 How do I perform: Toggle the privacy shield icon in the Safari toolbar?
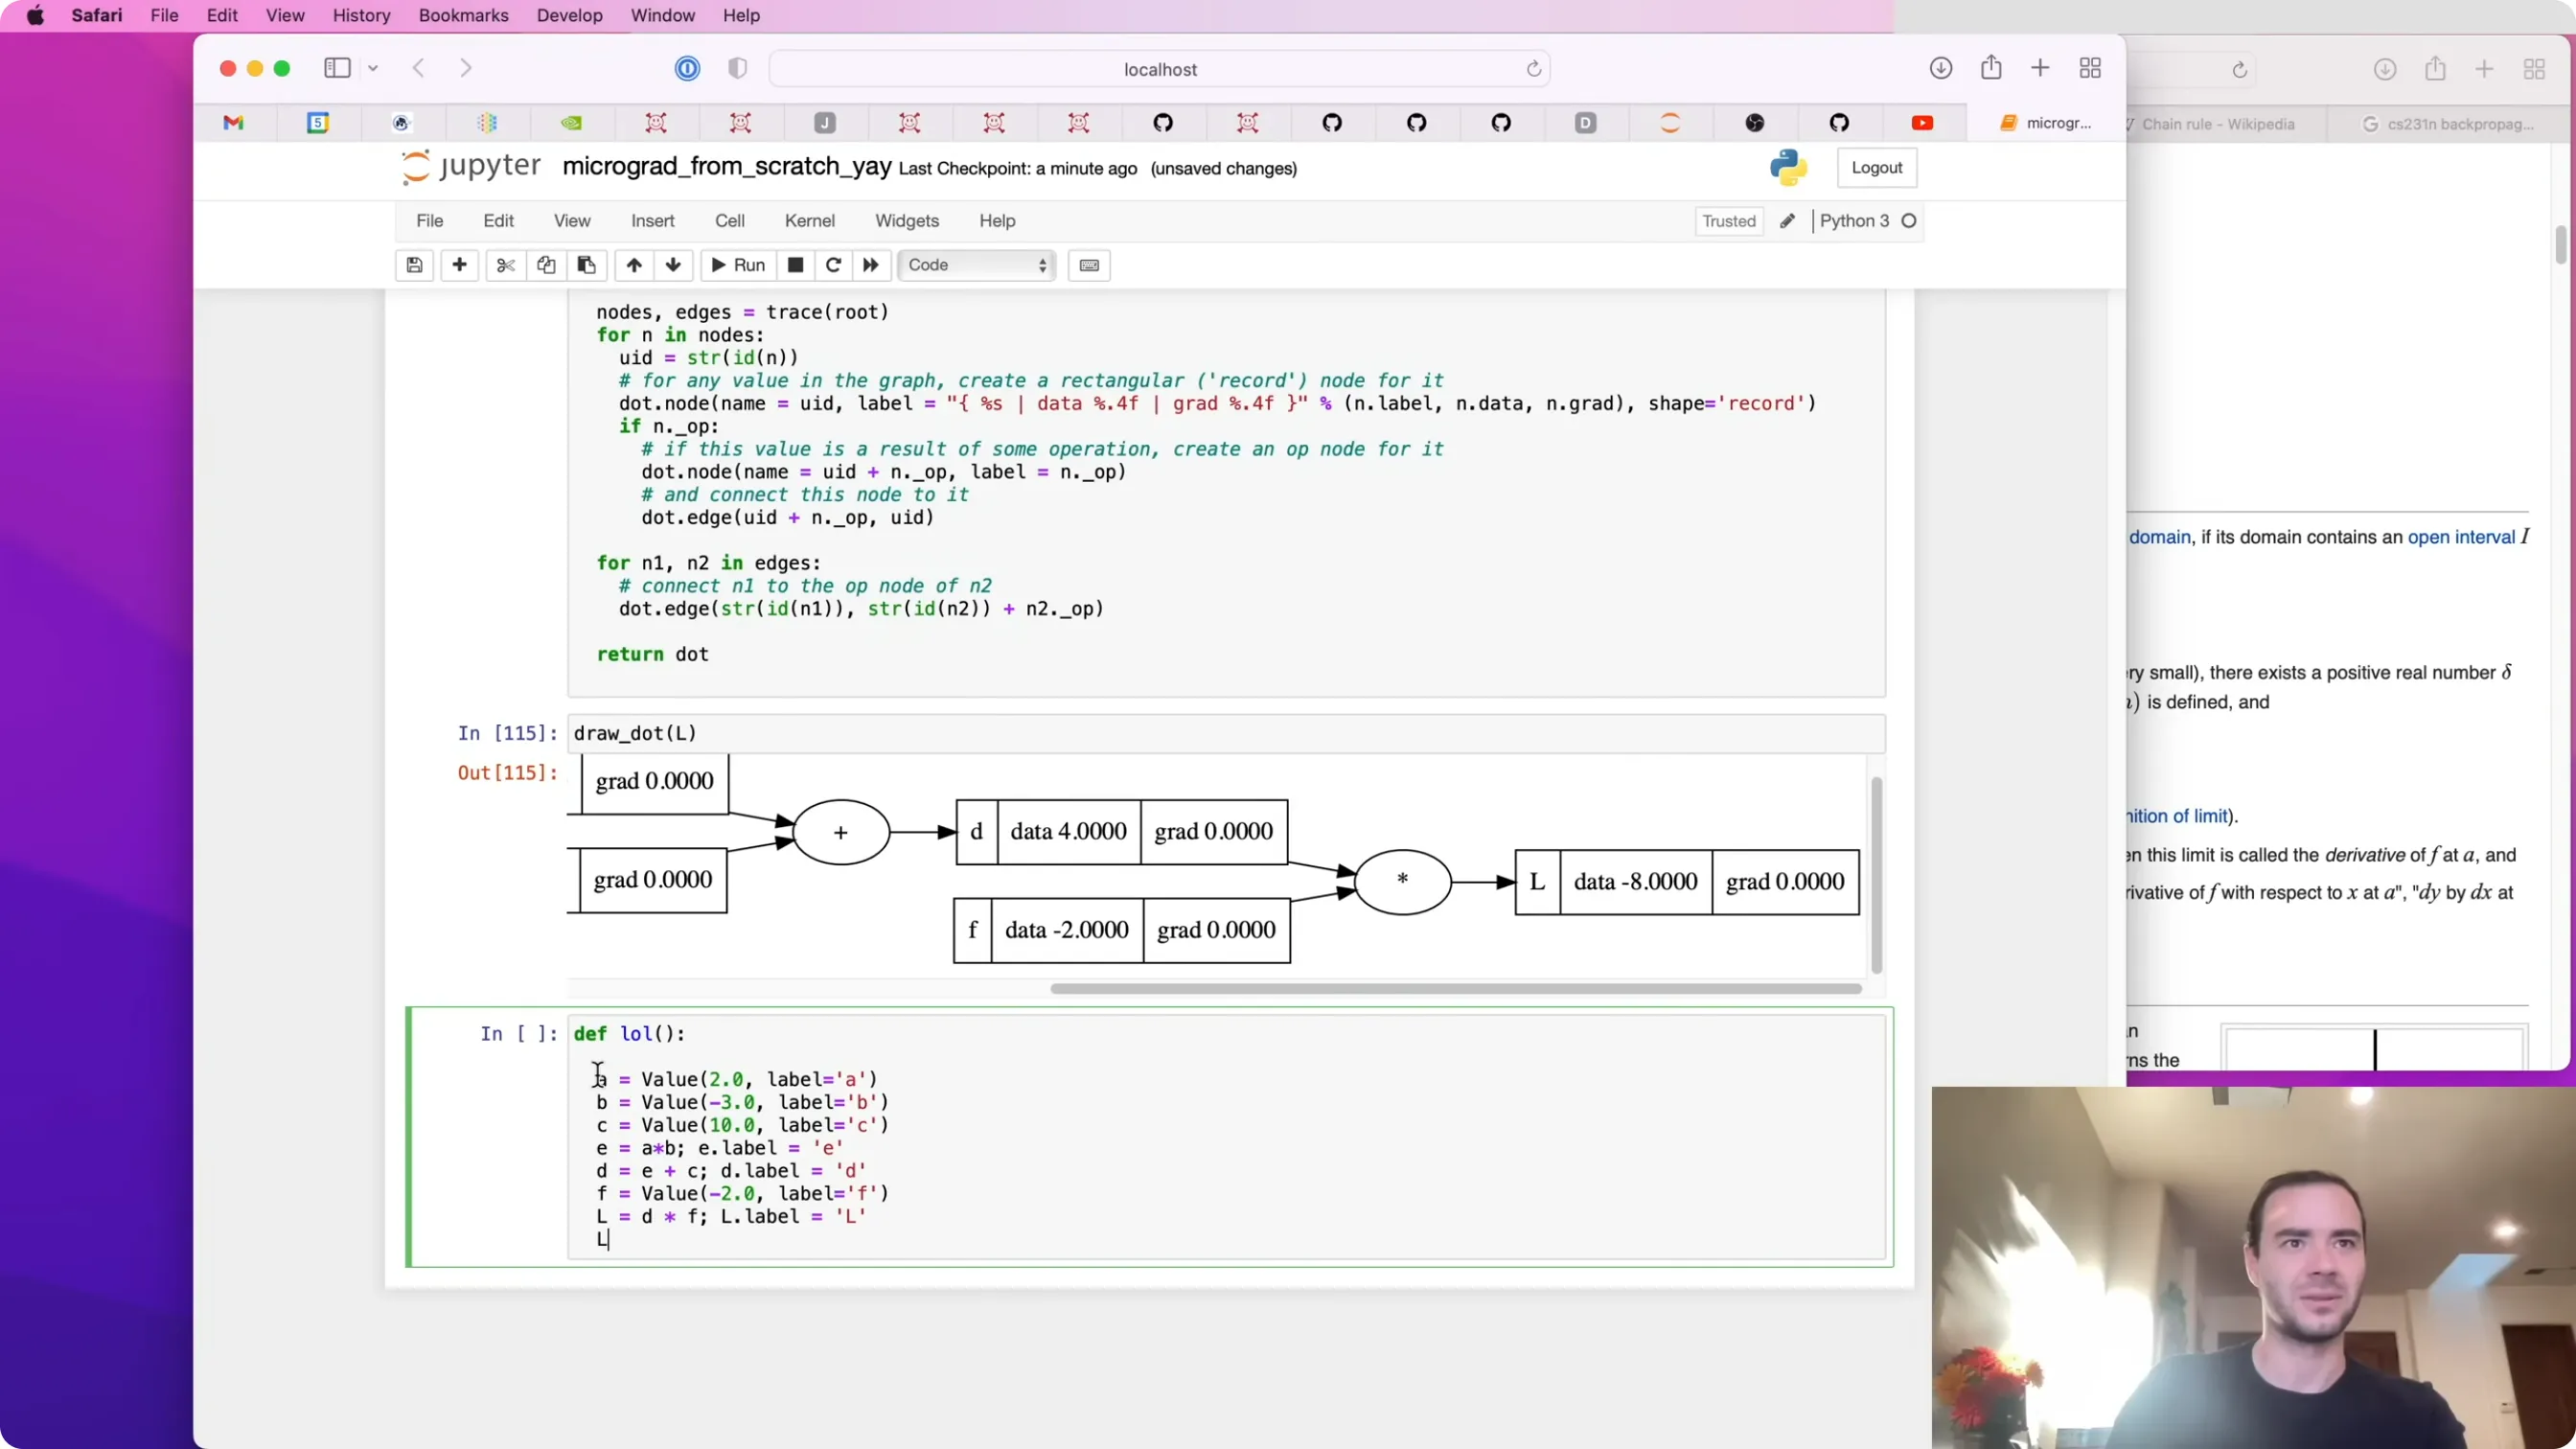click(738, 68)
